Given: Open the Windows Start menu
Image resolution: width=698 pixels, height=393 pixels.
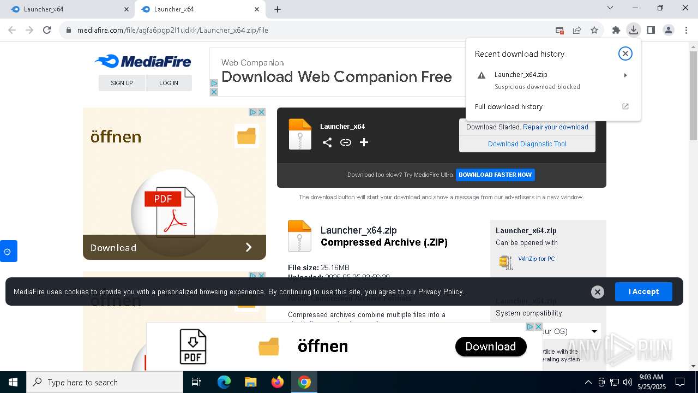Looking at the screenshot, I should coord(13,382).
